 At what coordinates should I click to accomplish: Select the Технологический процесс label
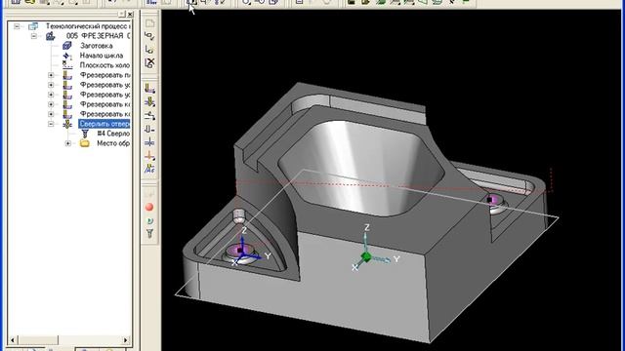pos(88,26)
